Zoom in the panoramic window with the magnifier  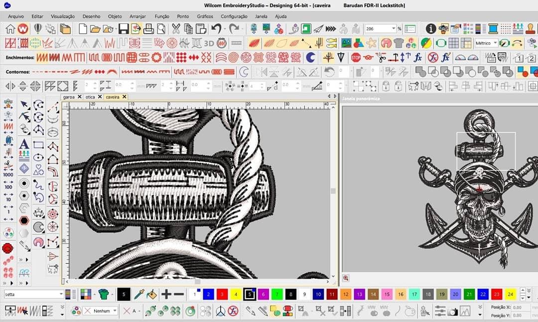coord(346,278)
